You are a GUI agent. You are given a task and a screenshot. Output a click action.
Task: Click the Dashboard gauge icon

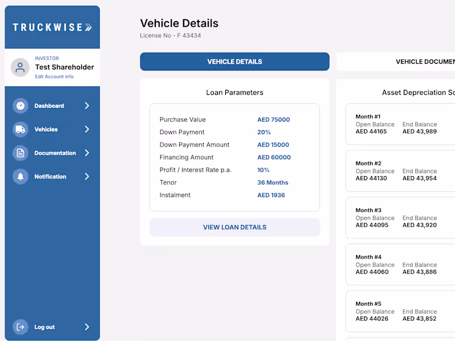click(x=20, y=106)
